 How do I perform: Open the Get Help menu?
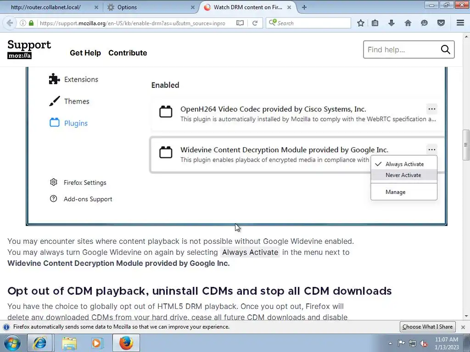pyautogui.click(x=85, y=53)
